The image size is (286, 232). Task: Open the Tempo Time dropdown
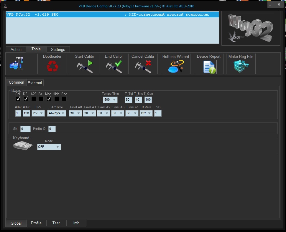(x=110, y=100)
